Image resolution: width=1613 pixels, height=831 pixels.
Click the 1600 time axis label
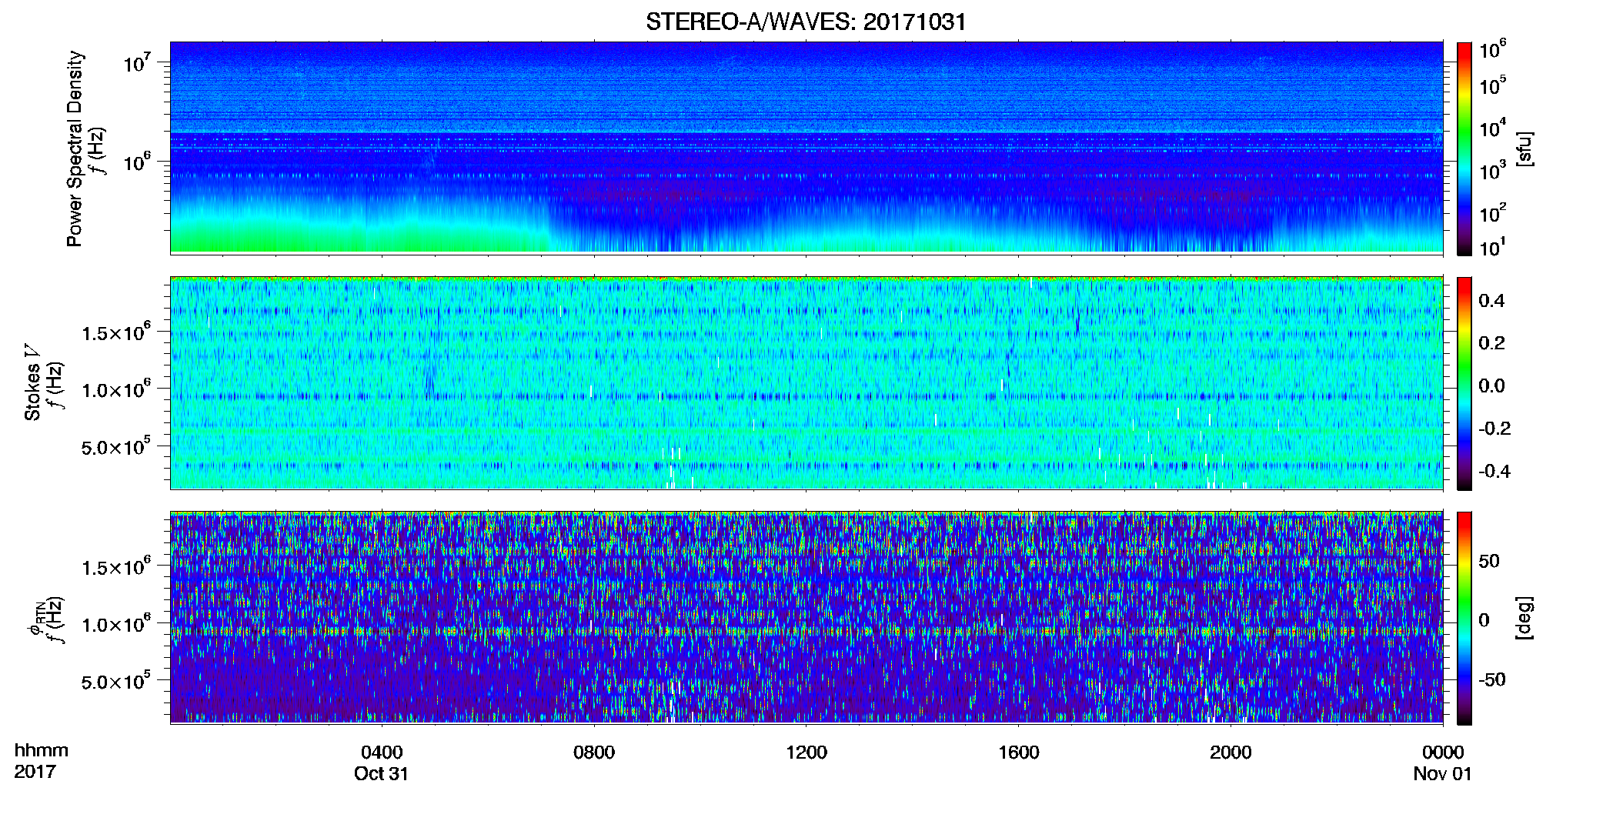coord(1019,753)
